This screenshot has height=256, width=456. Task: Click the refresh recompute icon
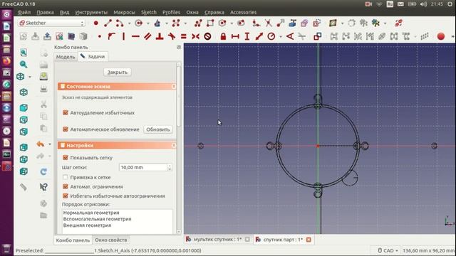(x=43, y=171)
